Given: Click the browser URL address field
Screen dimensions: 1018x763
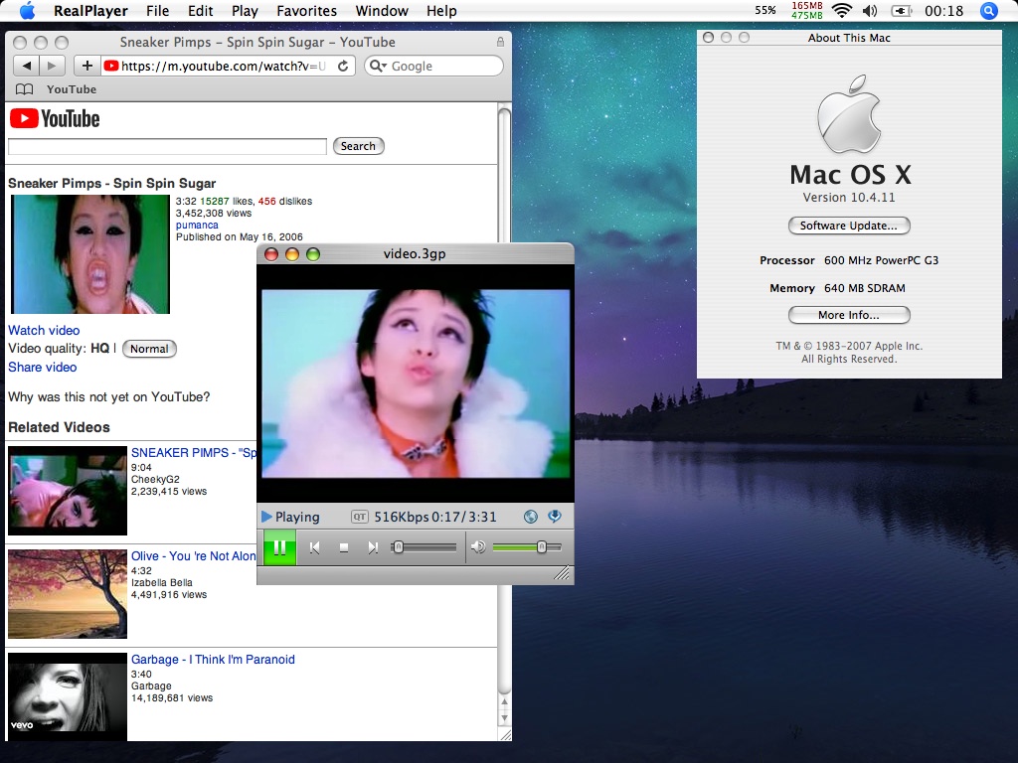Looking at the screenshot, I should click(224, 66).
